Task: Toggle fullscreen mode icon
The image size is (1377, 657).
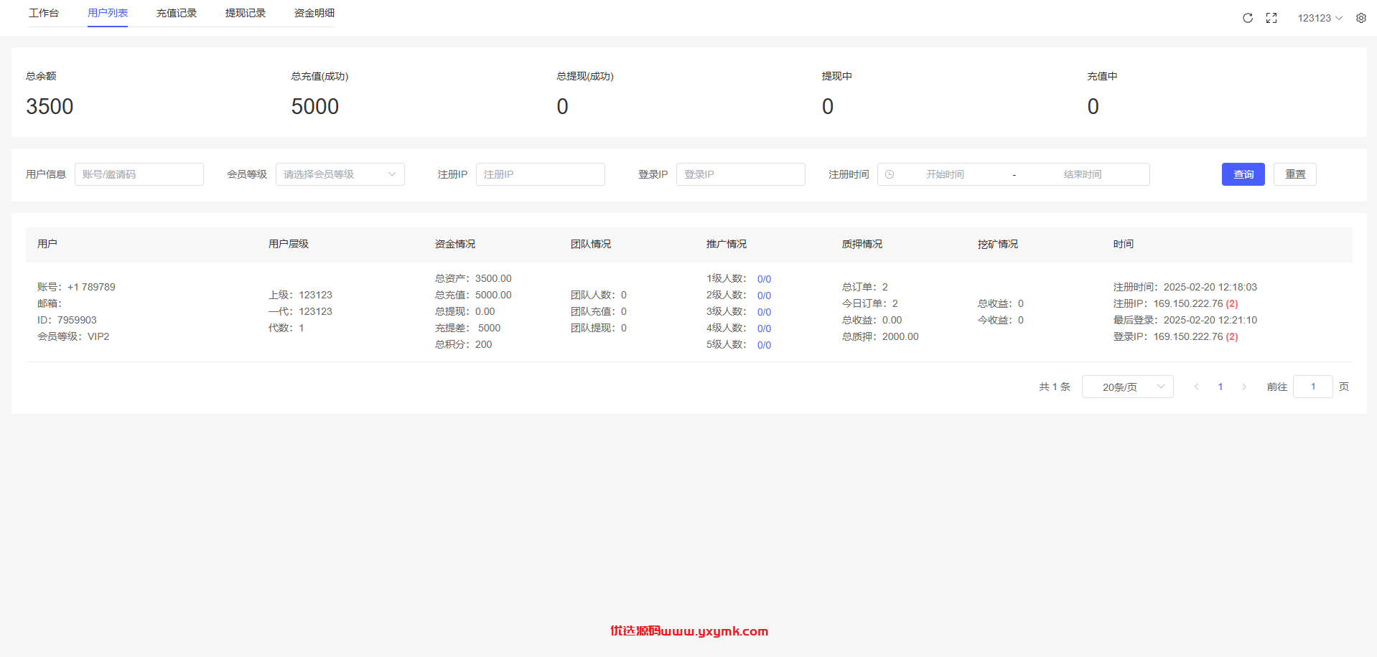Action: pyautogui.click(x=1271, y=18)
